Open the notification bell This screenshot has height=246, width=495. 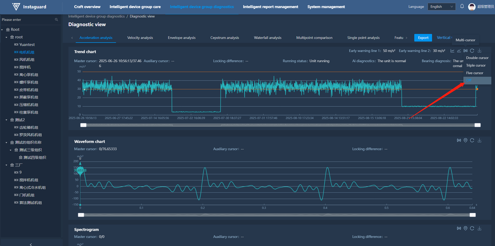coord(462,7)
